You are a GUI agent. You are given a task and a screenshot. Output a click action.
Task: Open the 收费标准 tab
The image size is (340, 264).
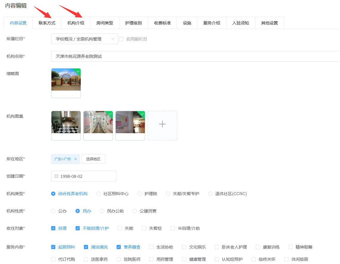pyautogui.click(x=162, y=22)
